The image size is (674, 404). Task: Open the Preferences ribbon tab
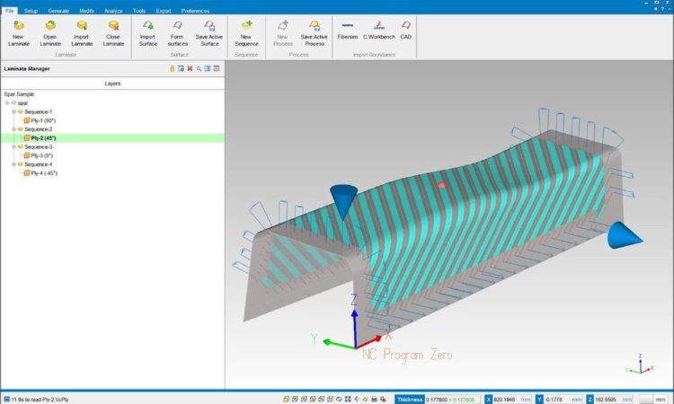[195, 11]
